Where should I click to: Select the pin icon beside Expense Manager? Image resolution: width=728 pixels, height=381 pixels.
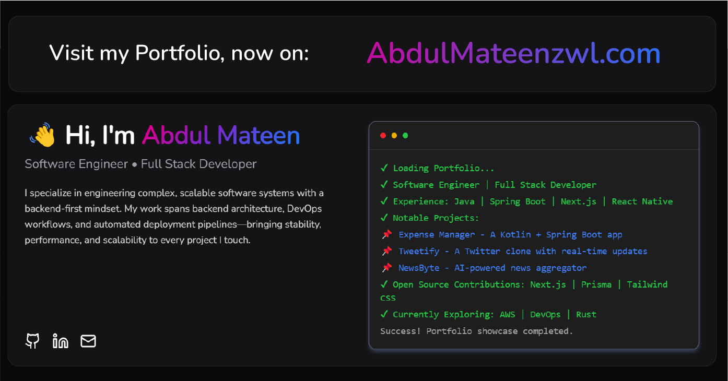coord(386,234)
